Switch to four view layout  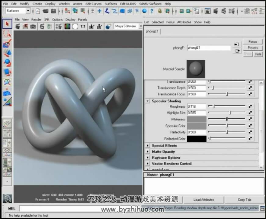coord(7,133)
